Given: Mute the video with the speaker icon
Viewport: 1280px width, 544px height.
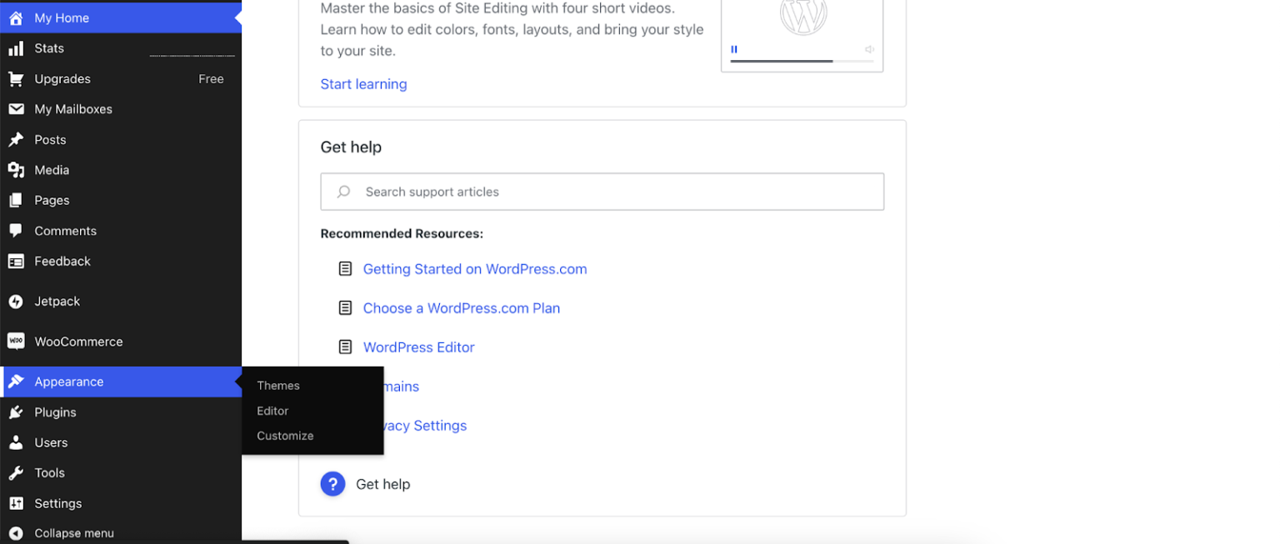Looking at the screenshot, I should [x=869, y=49].
